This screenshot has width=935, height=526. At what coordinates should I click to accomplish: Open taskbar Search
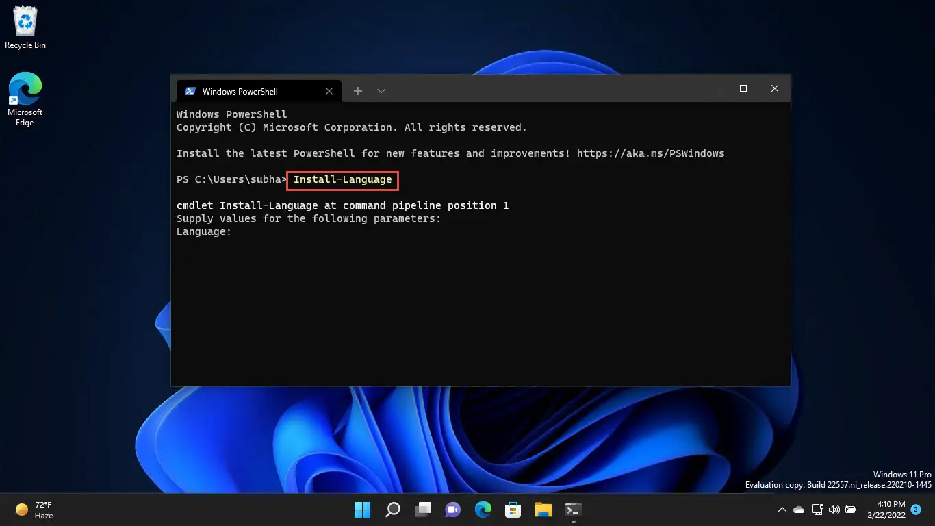pos(393,510)
